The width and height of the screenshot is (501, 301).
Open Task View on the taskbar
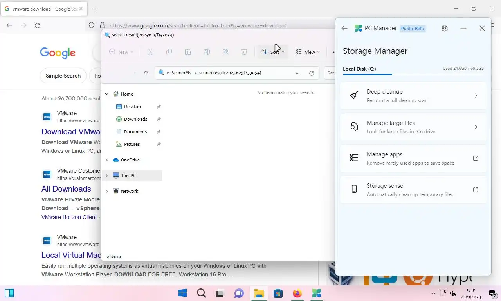coord(220,293)
